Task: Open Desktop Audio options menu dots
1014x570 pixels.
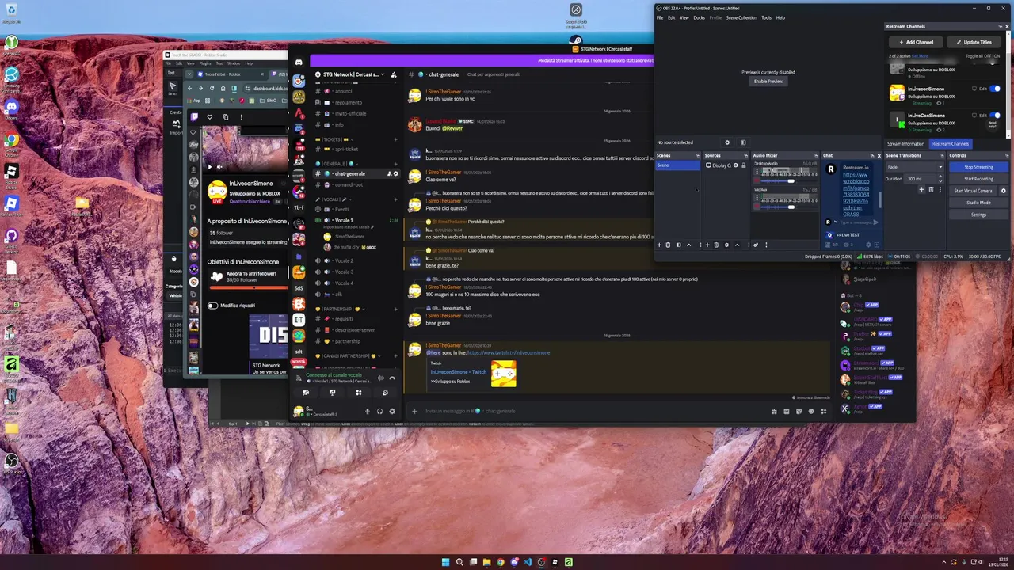Action: coord(757,172)
